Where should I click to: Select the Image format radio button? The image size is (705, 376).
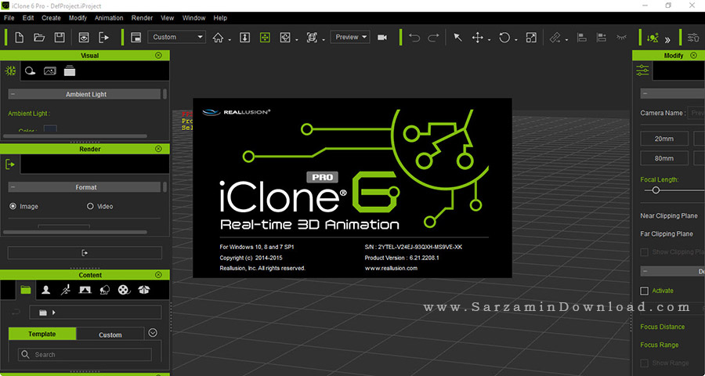[13, 206]
